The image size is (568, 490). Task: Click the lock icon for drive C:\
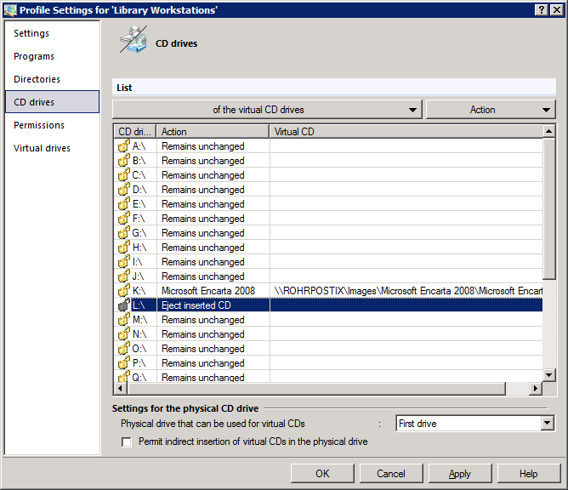(123, 174)
